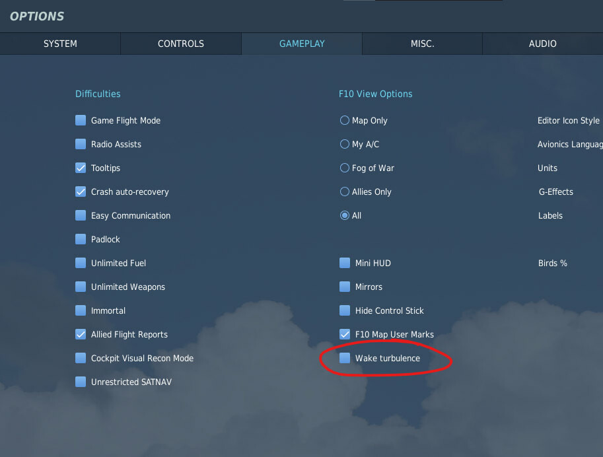
Task: Turn on Mirrors checkbox
Action: pos(345,287)
